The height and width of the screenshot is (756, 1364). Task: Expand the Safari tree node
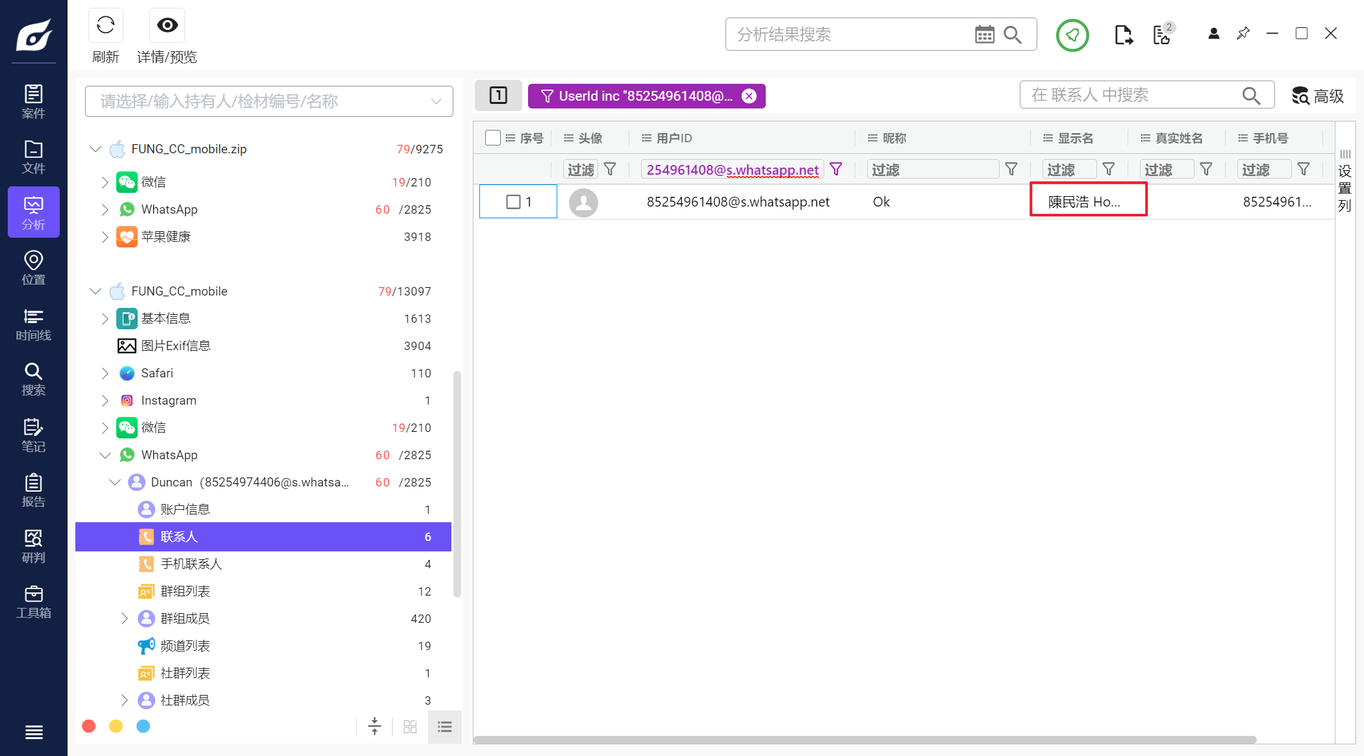click(x=105, y=373)
